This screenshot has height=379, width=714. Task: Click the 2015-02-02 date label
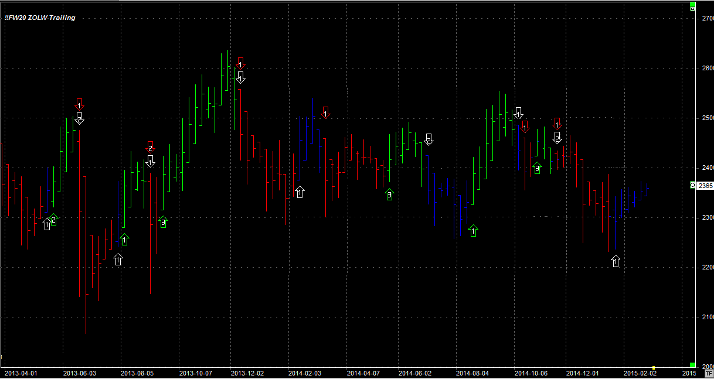(639, 373)
